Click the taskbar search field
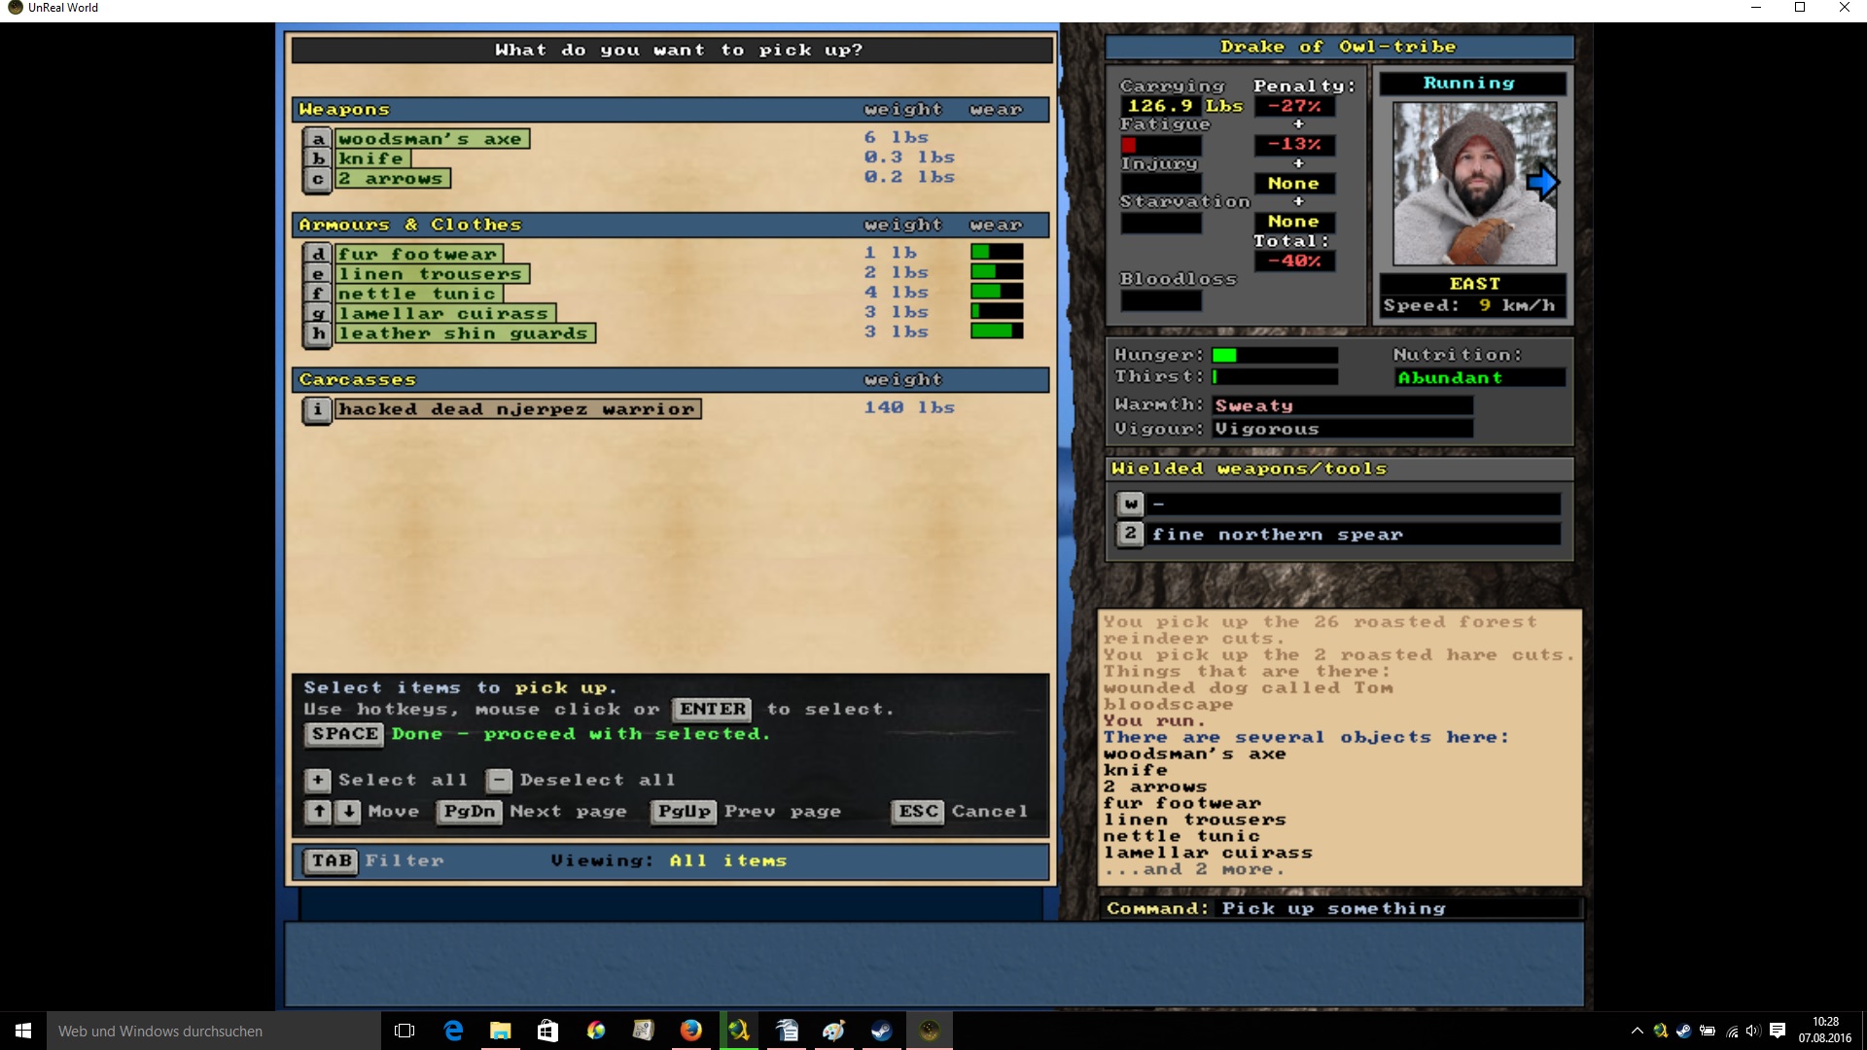 213,1031
